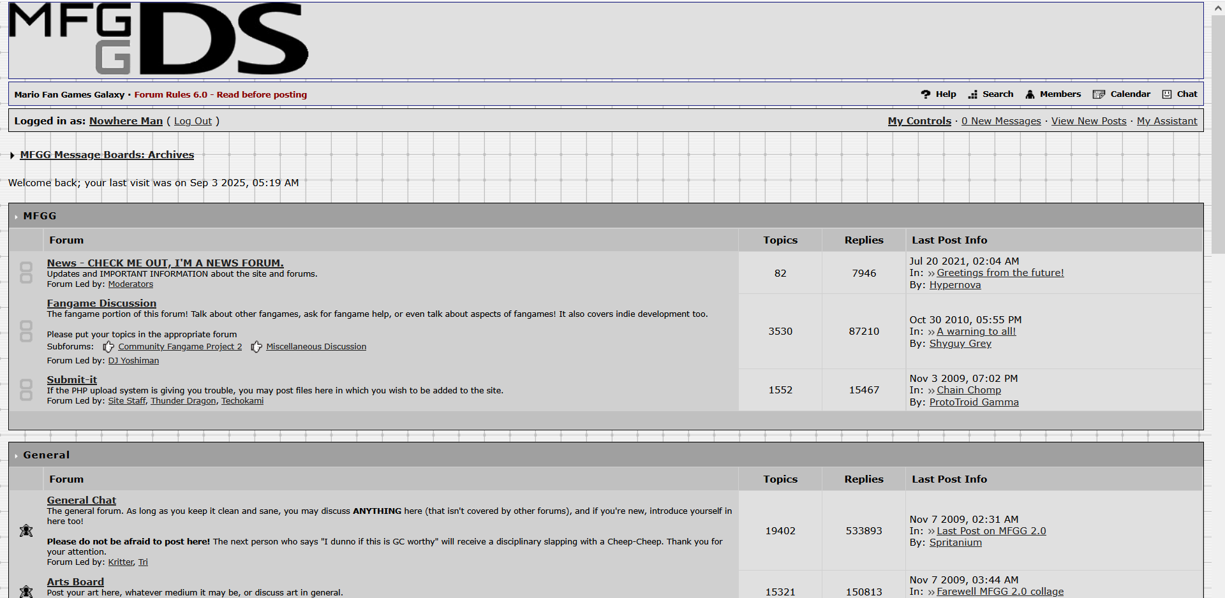Open A warning to all! topic
This screenshot has width=1225, height=598.
coord(976,332)
